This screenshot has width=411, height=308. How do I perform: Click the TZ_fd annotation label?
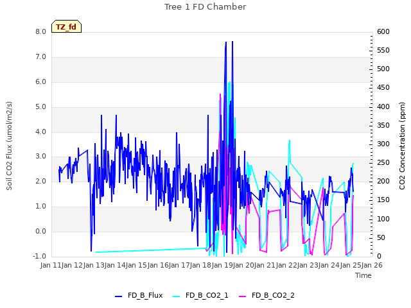tap(66, 26)
